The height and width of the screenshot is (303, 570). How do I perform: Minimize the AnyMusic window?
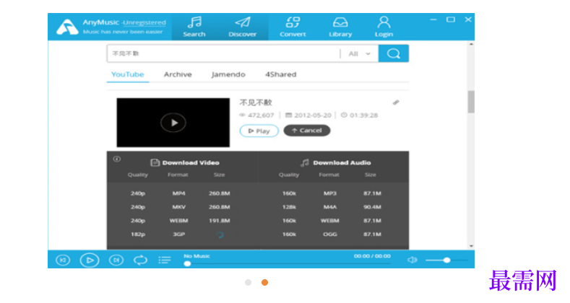point(433,19)
